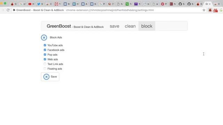223x125 pixels.
Task: Open the red drop extension in toolbar
Action: (x=210, y=10)
